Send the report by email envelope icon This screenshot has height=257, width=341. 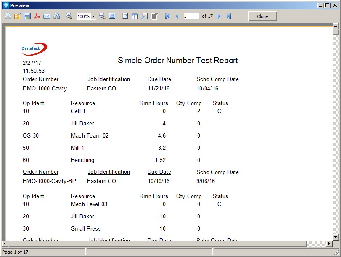point(47,16)
